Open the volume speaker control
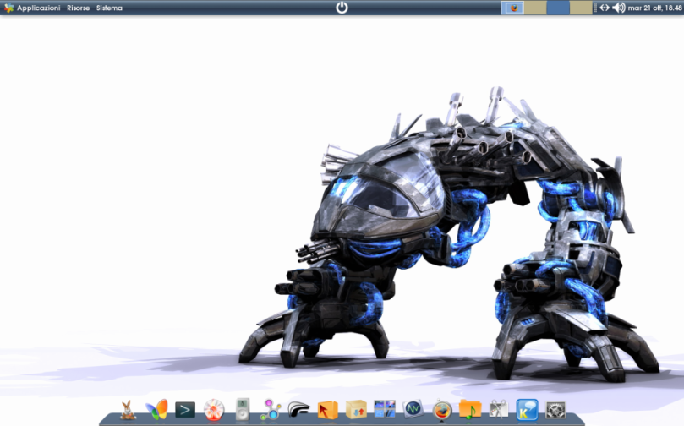 [x=619, y=8]
